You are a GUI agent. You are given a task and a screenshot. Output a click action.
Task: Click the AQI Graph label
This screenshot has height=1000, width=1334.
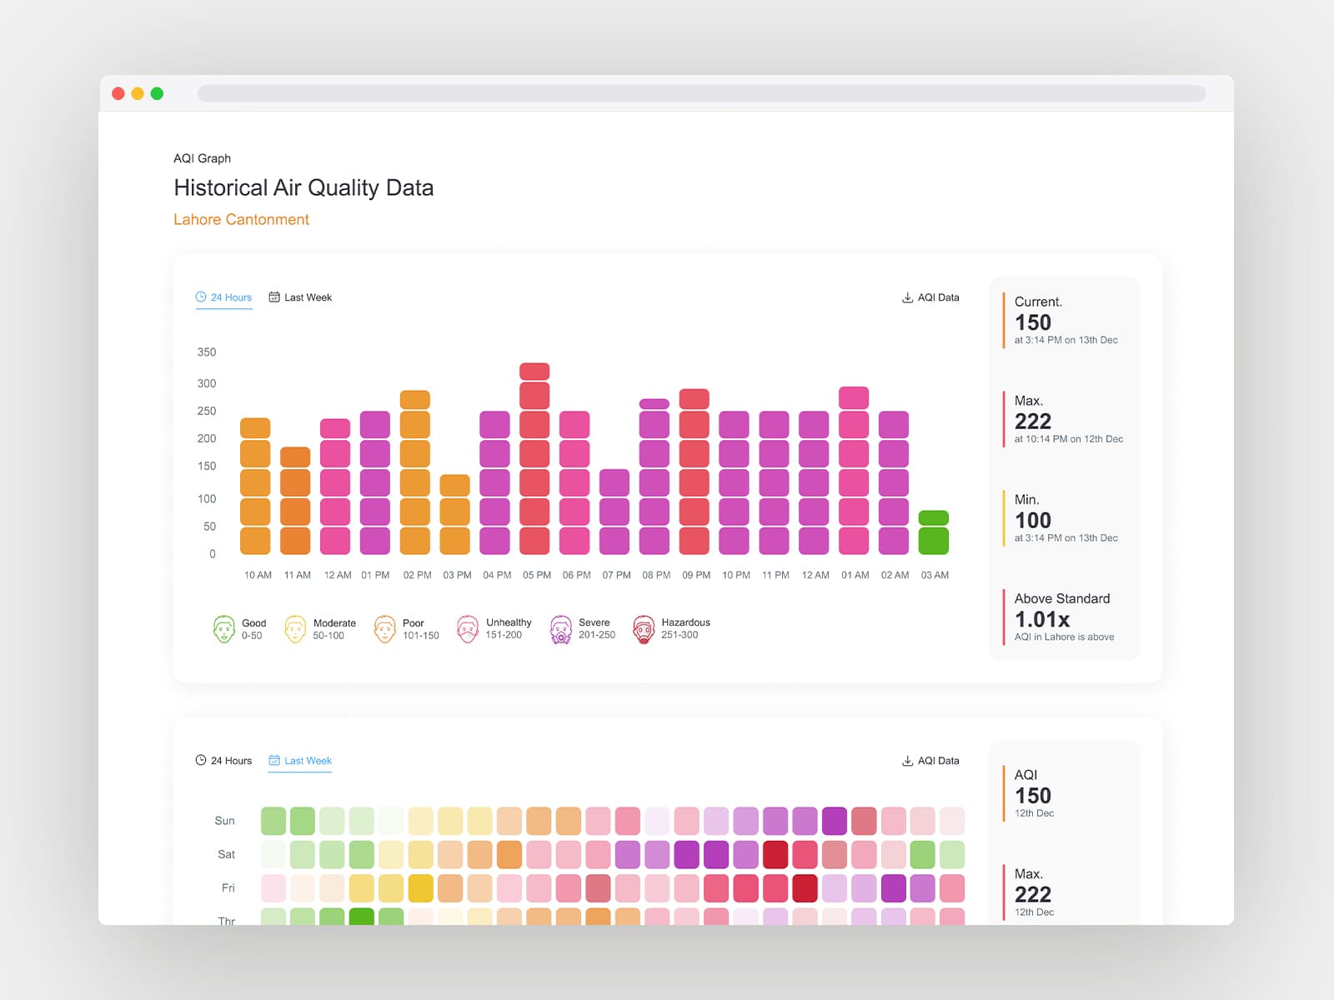click(x=202, y=158)
